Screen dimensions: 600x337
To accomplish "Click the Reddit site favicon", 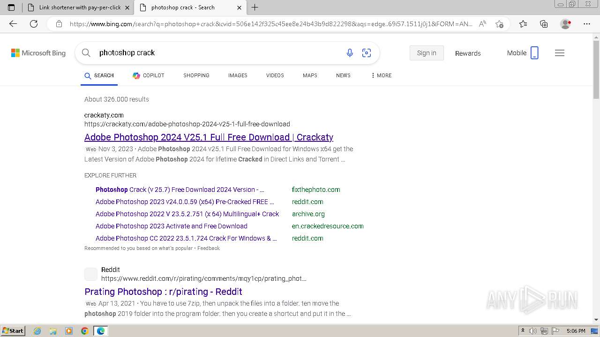I will pyautogui.click(x=91, y=274).
